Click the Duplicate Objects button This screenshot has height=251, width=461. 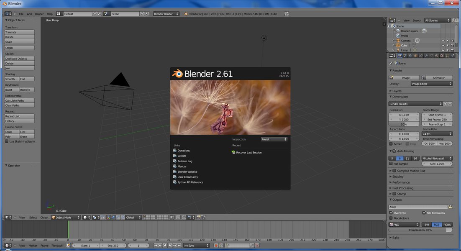click(19, 59)
